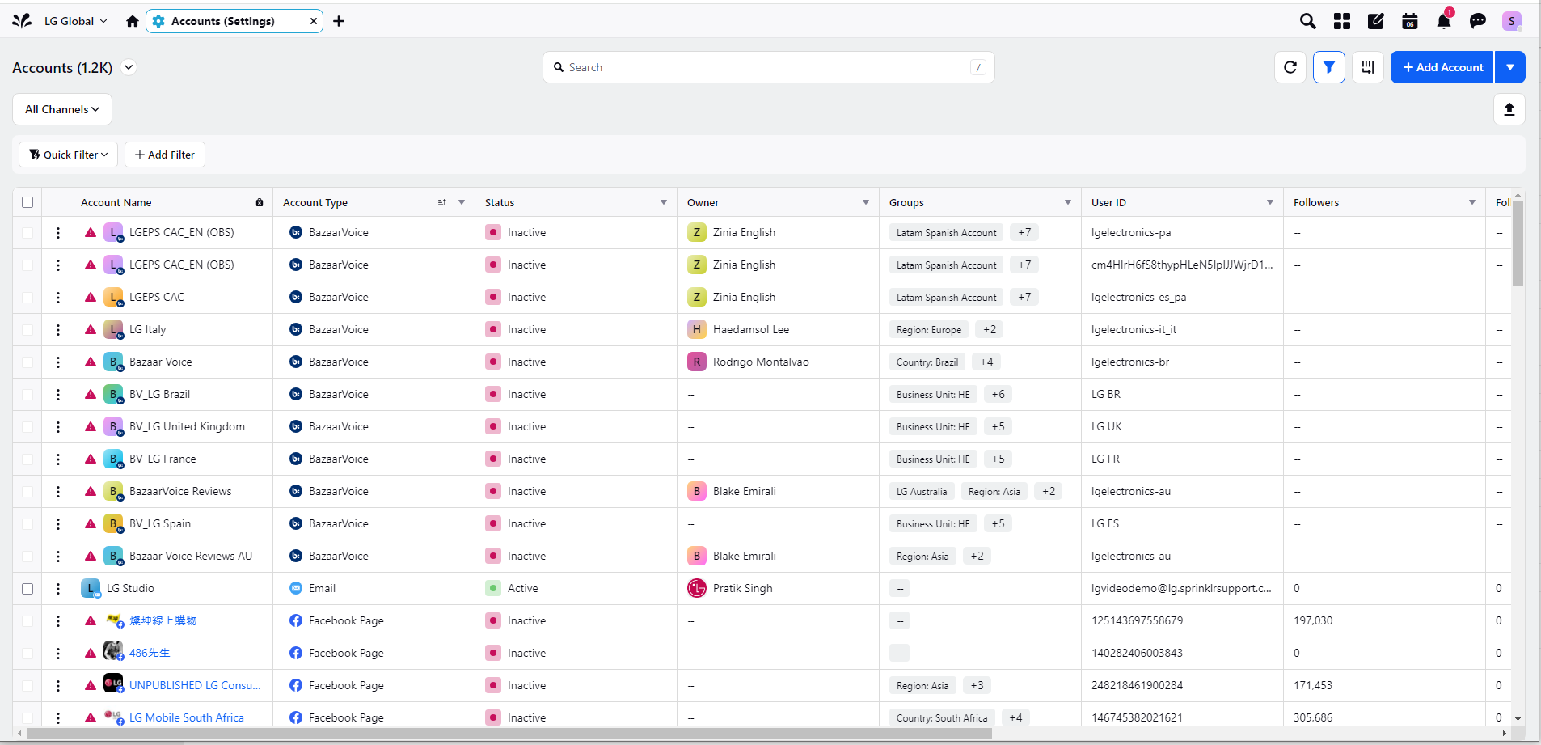1541x745 pixels.
Task: Click the refresh accounts icon
Action: 1290,67
